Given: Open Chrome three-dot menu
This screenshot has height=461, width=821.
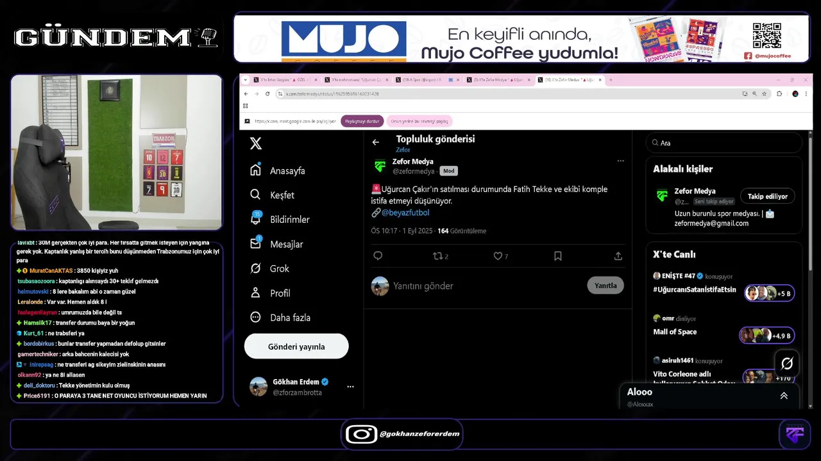Looking at the screenshot, I should pyautogui.click(x=806, y=93).
